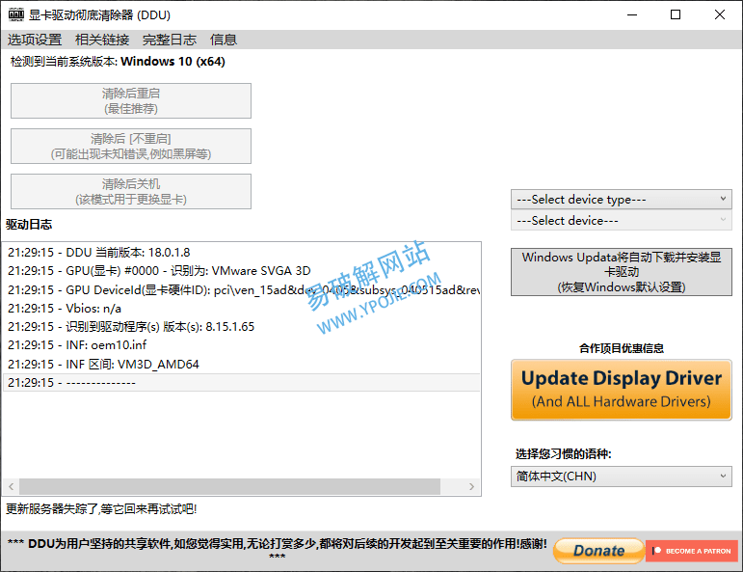Select log line with version 8.15.1.65
Viewport: 743px width, 572px height.
click(242, 327)
